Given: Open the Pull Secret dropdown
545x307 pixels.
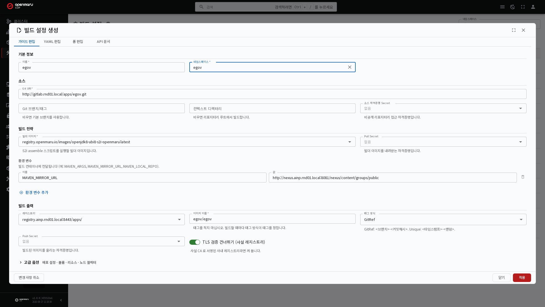Looking at the screenshot, I should click(x=443, y=142).
